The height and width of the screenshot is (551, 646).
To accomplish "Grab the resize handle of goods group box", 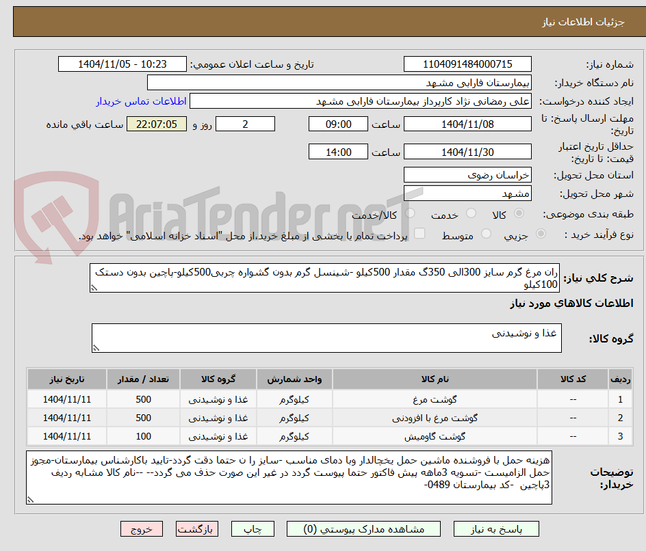I will 96,348.
